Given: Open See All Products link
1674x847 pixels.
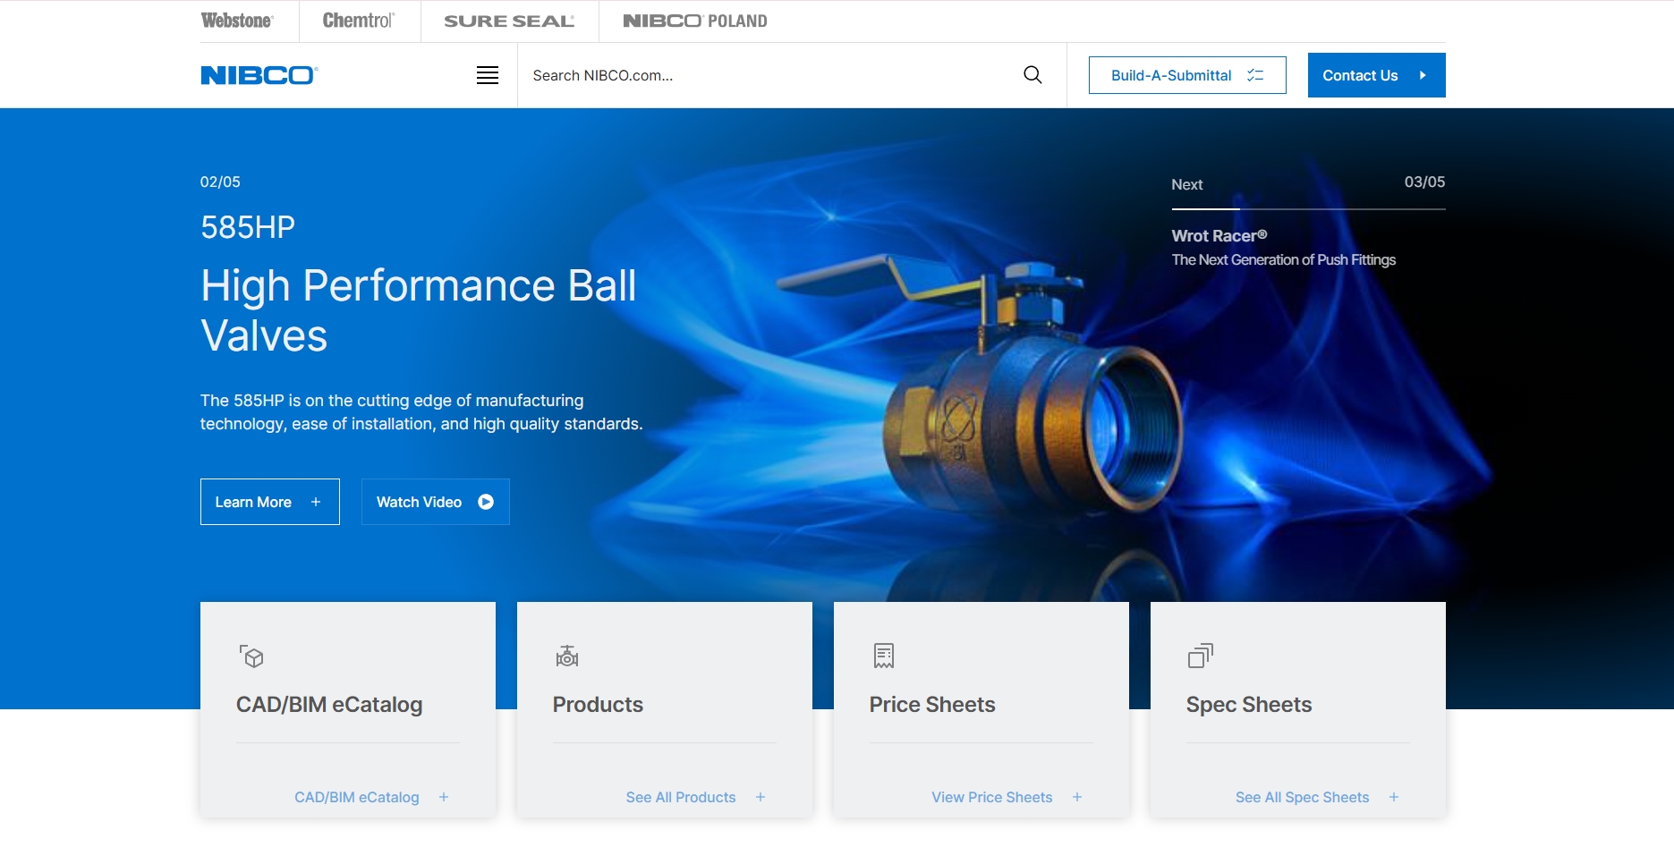Looking at the screenshot, I should (x=681, y=797).
